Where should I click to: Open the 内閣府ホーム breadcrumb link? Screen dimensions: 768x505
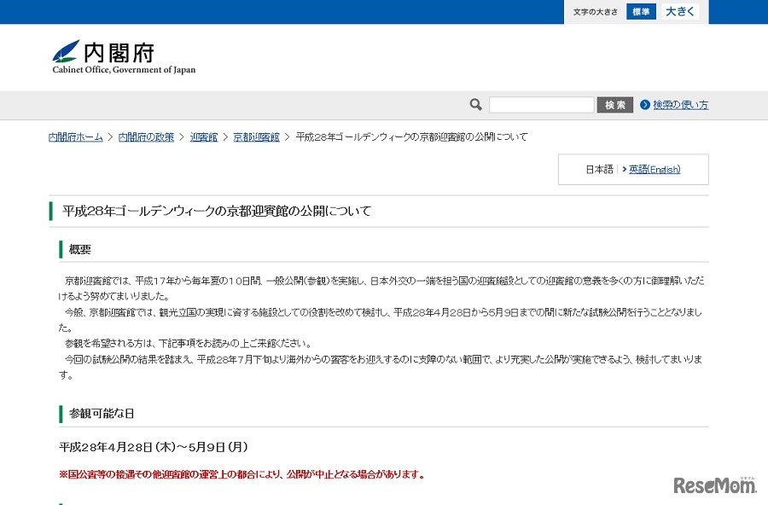click(73, 136)
